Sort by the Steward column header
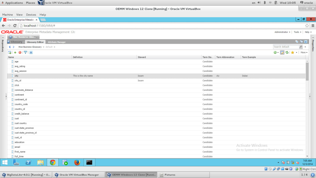This screenshot has width=316, height=178. click(169, 57)
